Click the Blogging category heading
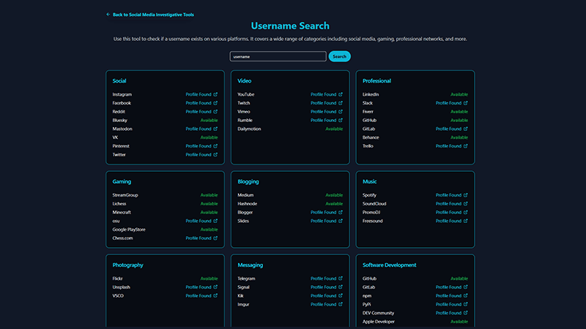The width and height of the screenshot is (586, 329). tap(248, 181)
